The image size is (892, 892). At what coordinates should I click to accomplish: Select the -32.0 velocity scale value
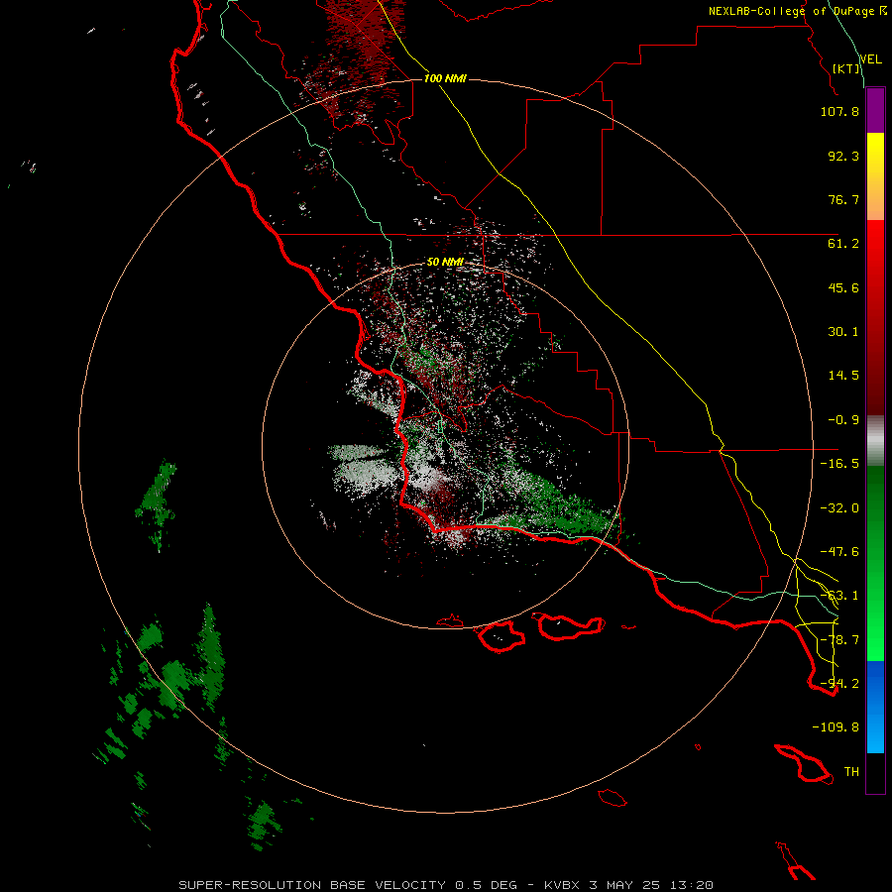pyautogui.click(x=839, y=508)
